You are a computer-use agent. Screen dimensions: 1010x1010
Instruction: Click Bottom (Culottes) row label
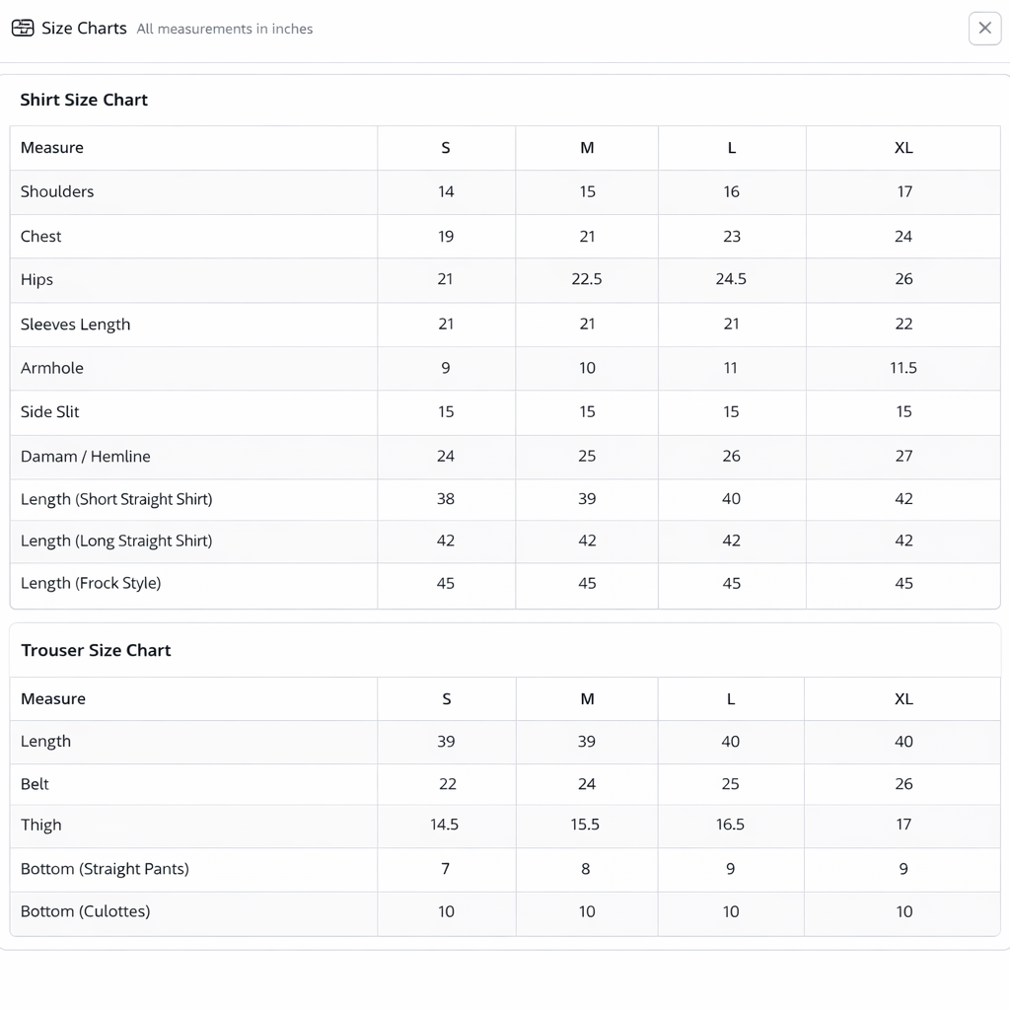click(86, 911)
